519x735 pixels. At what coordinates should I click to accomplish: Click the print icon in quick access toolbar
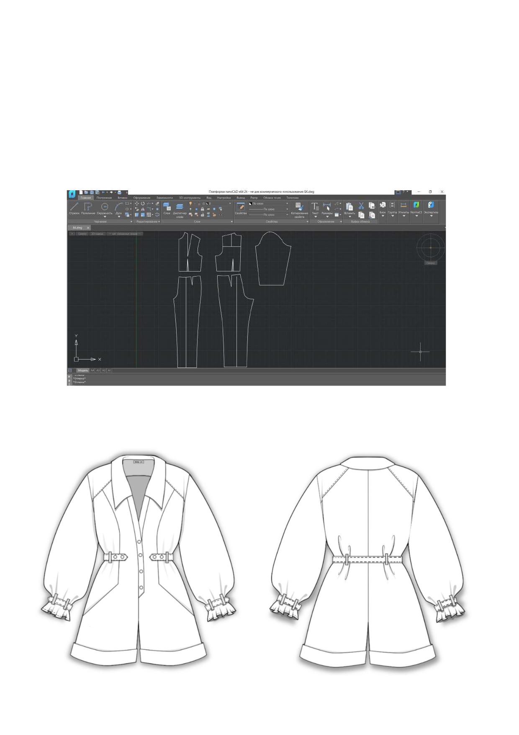[119, 192]
